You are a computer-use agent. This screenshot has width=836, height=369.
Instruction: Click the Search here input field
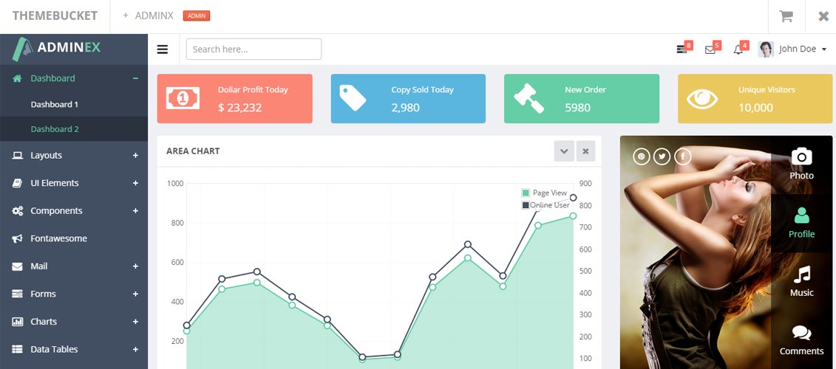click(x=254, y=49)
